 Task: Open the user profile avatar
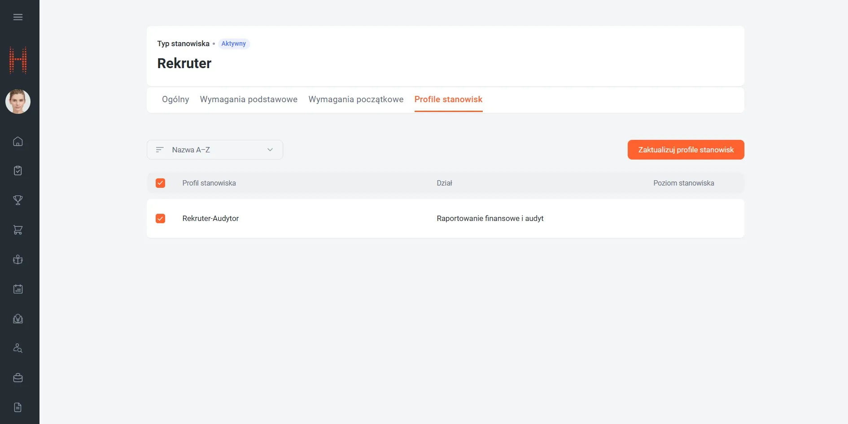click(x=18, y=101)
